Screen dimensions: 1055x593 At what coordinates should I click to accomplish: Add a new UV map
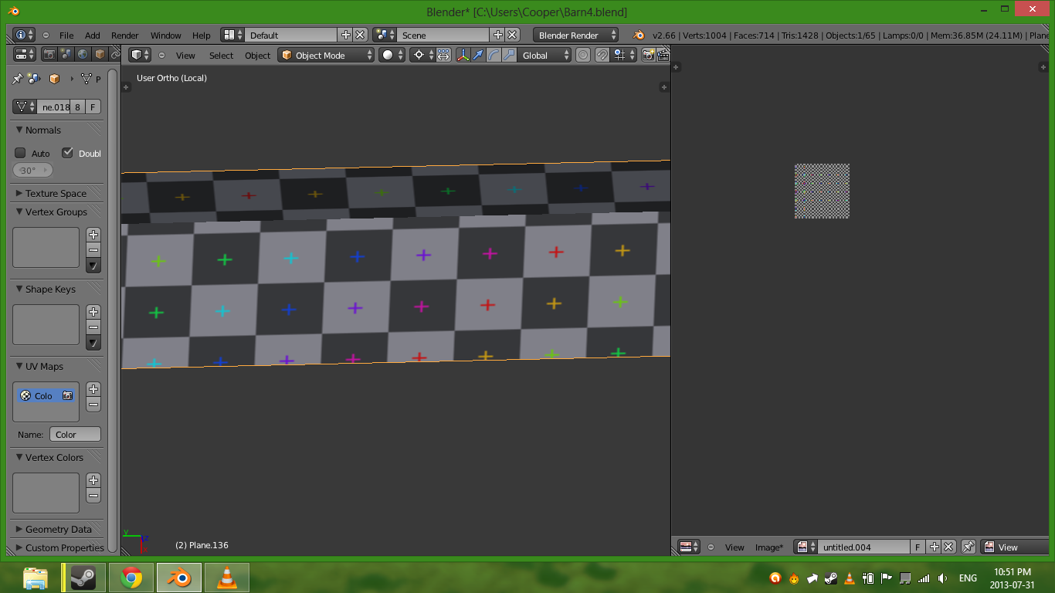[x=93, y=388]
